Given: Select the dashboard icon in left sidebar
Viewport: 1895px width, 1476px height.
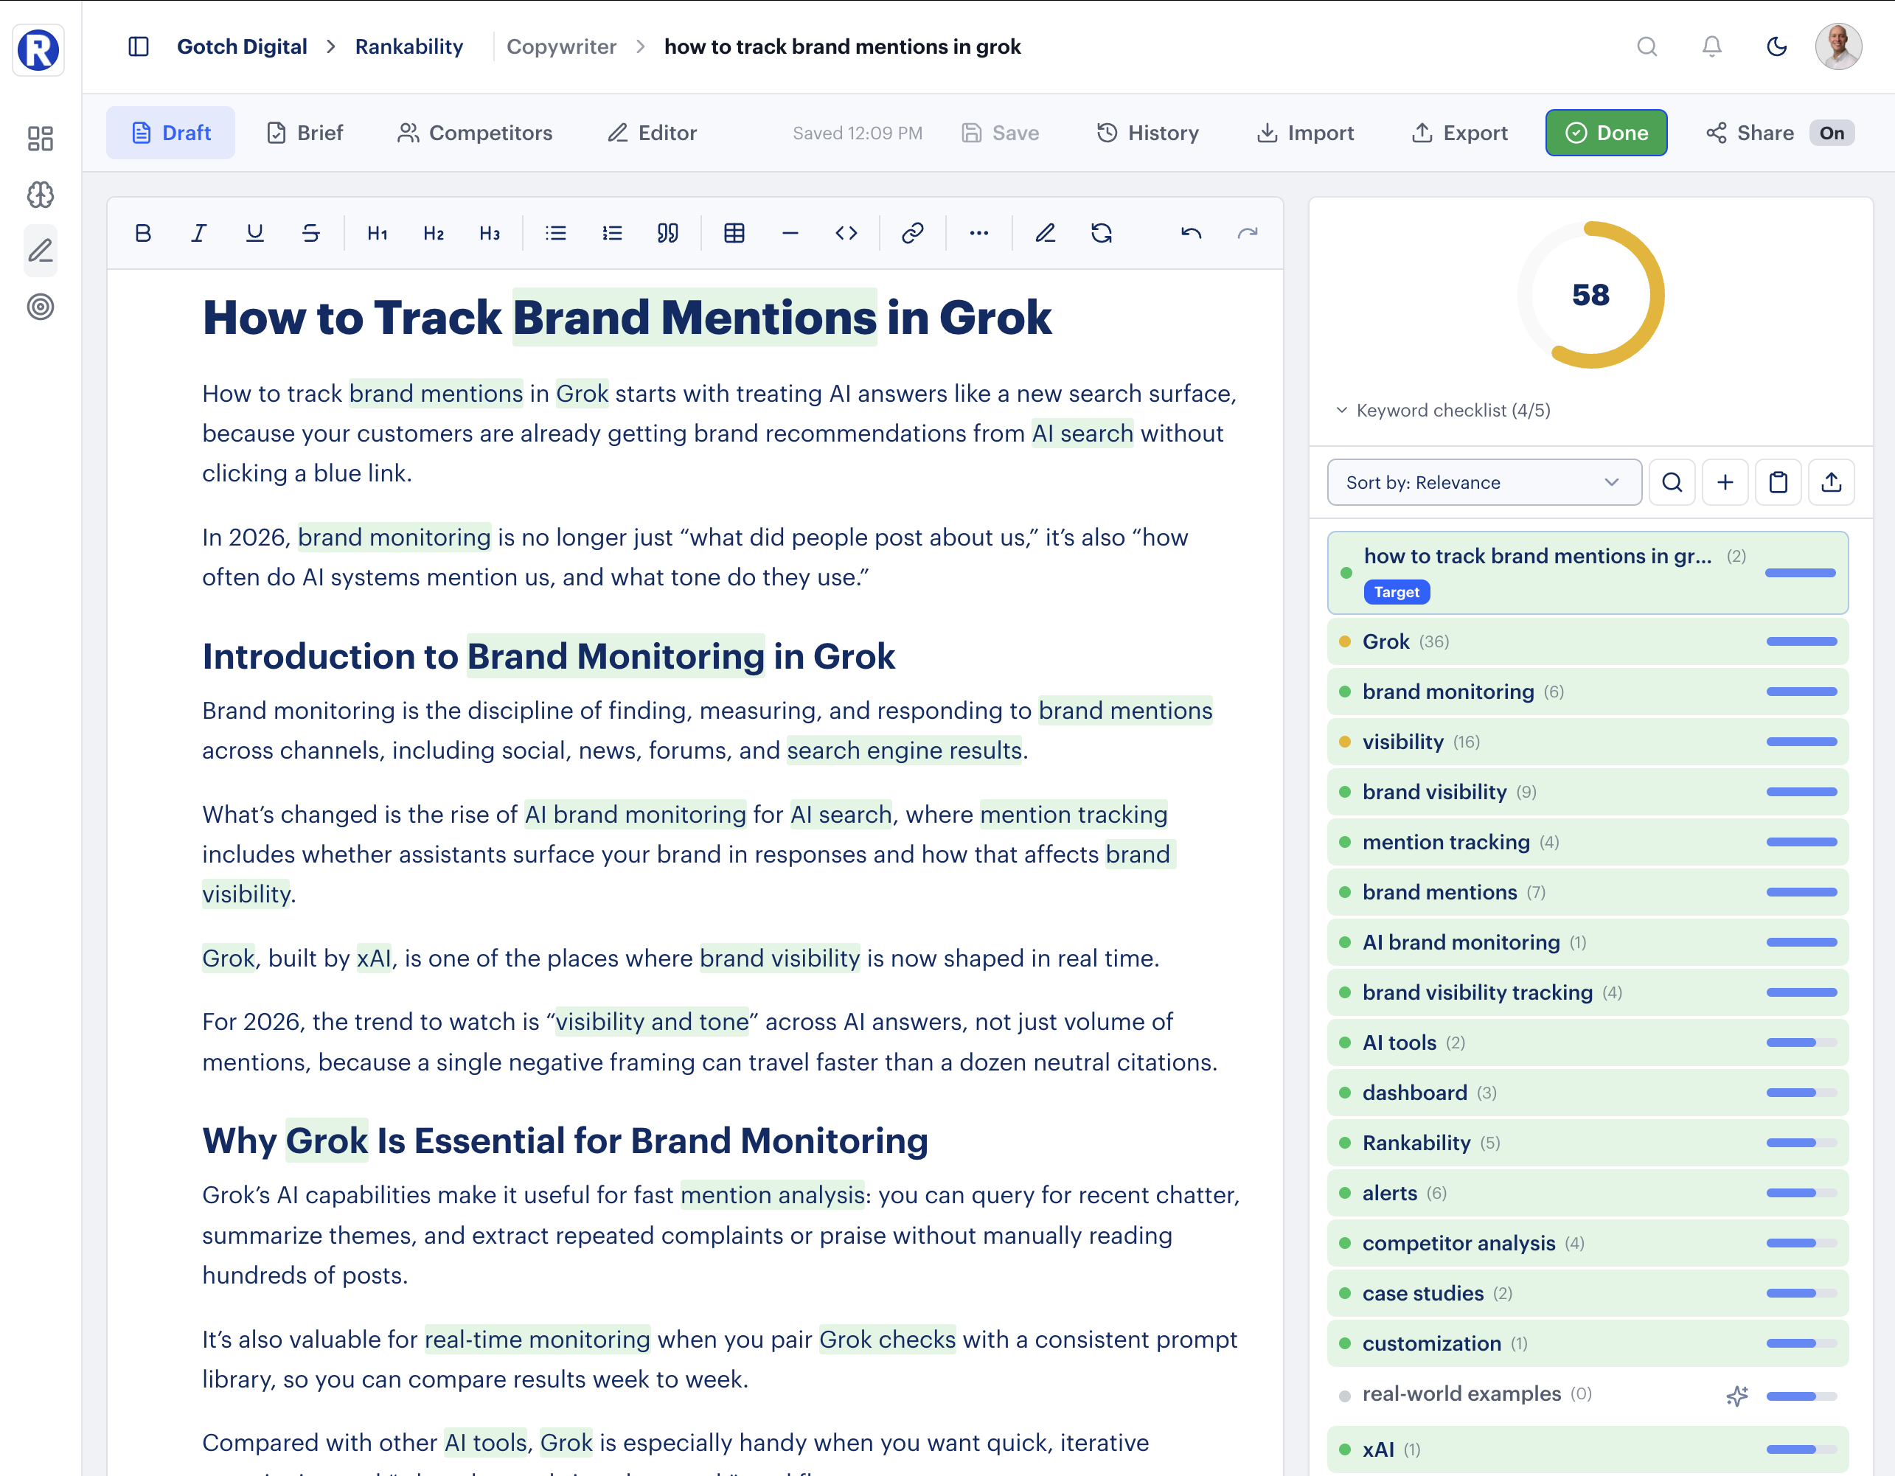Looking at the screenshot, I should click(40, 139).
